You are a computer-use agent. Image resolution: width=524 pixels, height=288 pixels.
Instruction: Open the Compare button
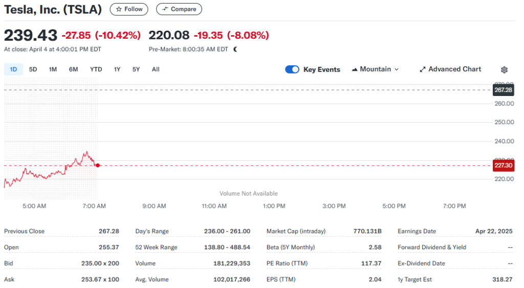point(179,9)
